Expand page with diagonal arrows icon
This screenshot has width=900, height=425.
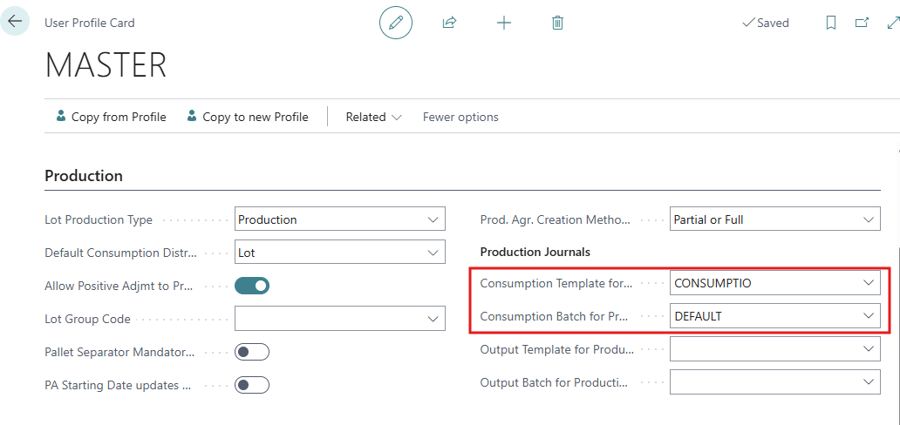893,23
